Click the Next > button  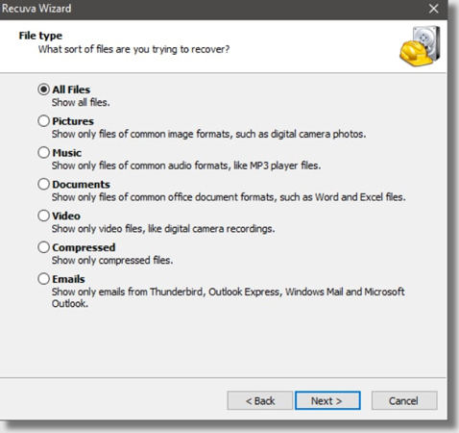tap(327, 400)
